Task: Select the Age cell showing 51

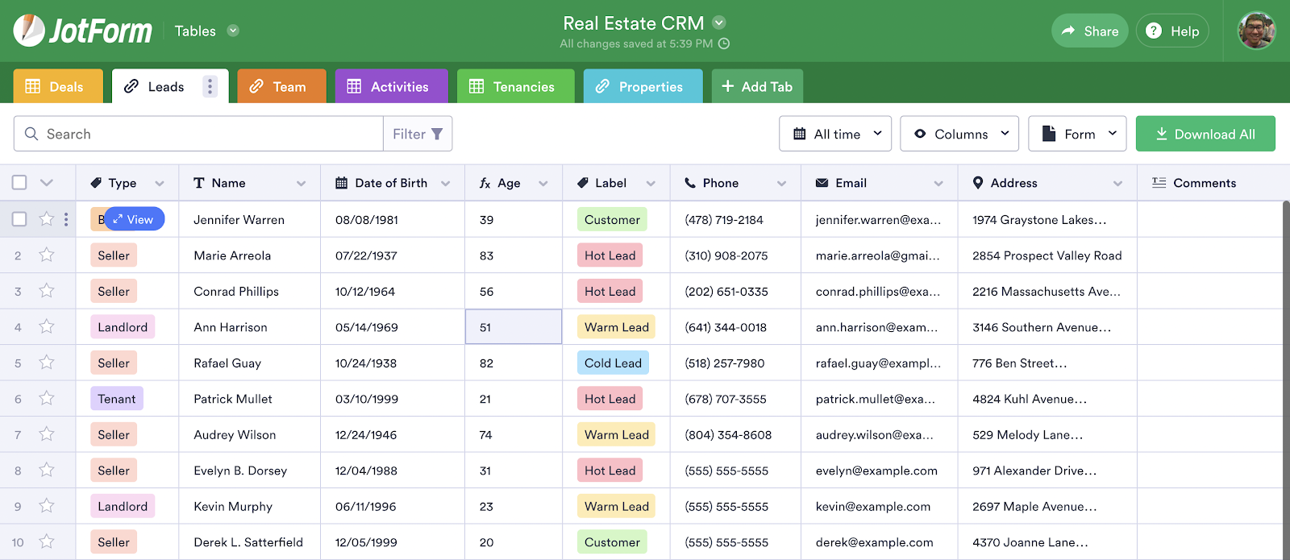Action: coord(514,326)
